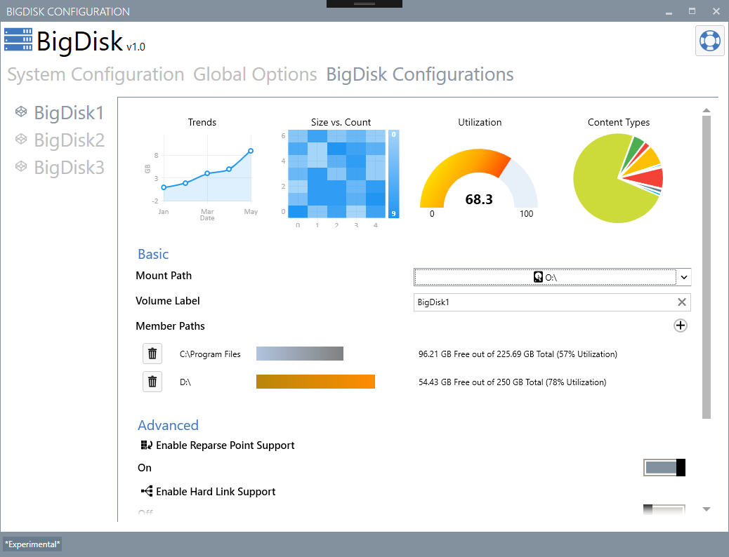729x557 pixels.
Task: Delete the C:\Program Files member path
Action: coord(152,354)
